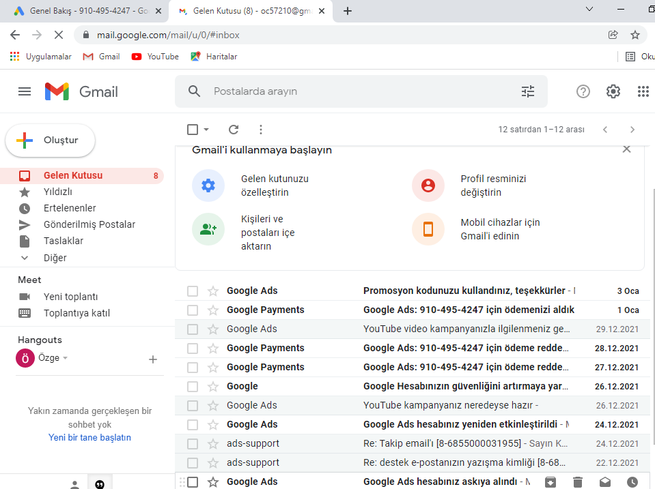Image resolution: width=655 pixels, height=489 pixels.
Task: Check the 26.12.2021 Google security email
Action: point(193,387)
